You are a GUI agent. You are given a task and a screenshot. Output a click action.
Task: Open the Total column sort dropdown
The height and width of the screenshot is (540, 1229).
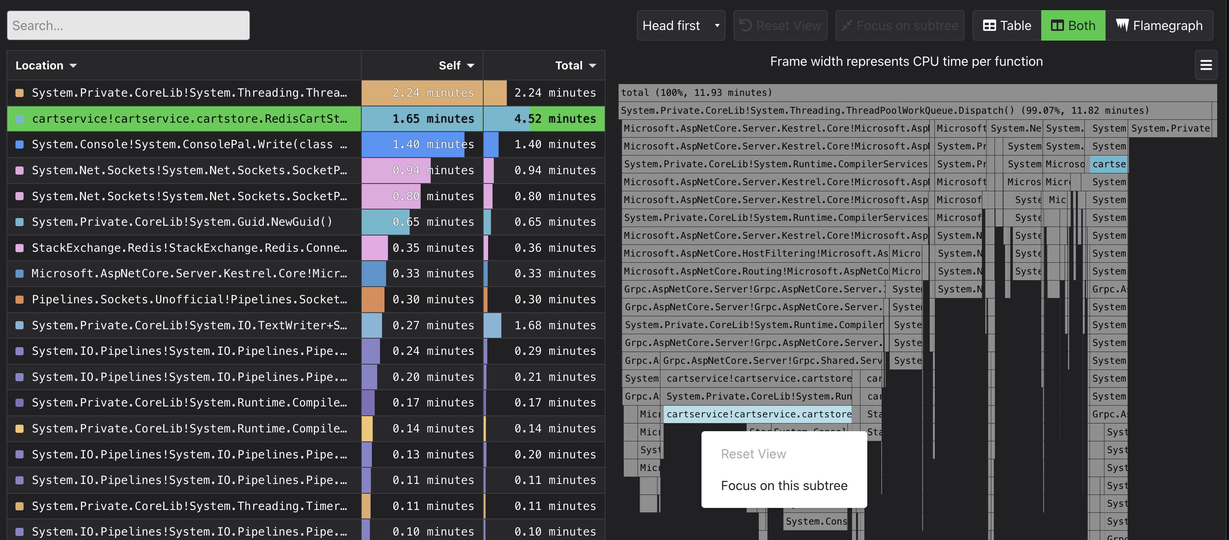click(593, 65)
